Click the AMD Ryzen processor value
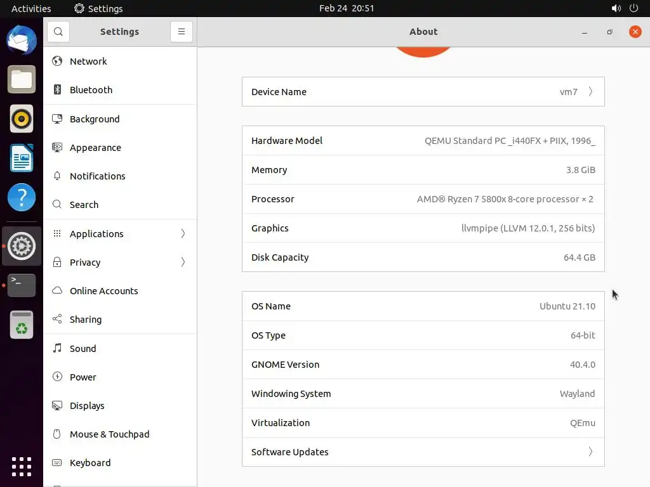Viewport: 650px width, 487px height. 505,199
